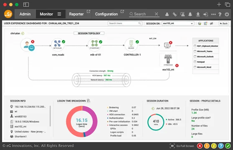Click the globe icon next to Session On
Viewport: 233px width, 150px height.
(x=200, y=23)
